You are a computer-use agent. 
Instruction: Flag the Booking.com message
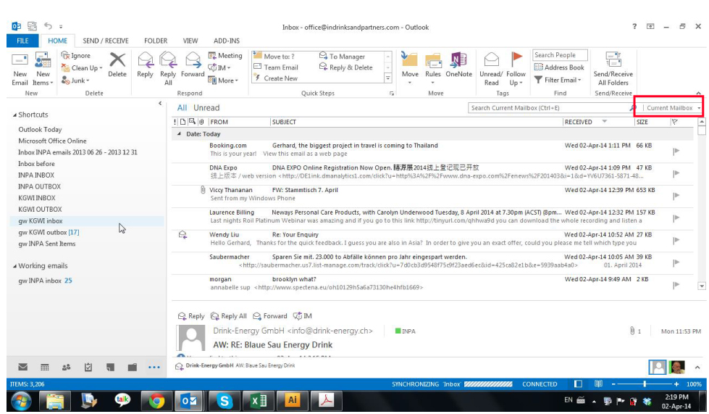click(676, 151)
